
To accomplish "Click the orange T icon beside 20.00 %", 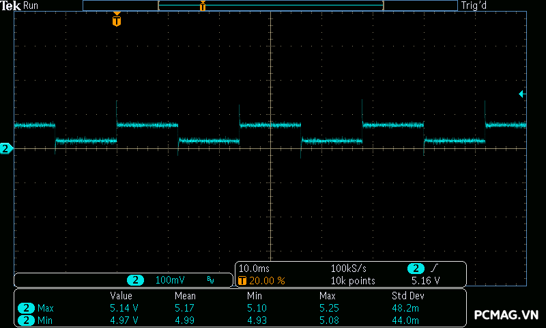I will tap(242, 281).
